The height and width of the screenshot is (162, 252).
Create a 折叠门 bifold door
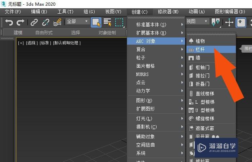click(x=211, y=84)
